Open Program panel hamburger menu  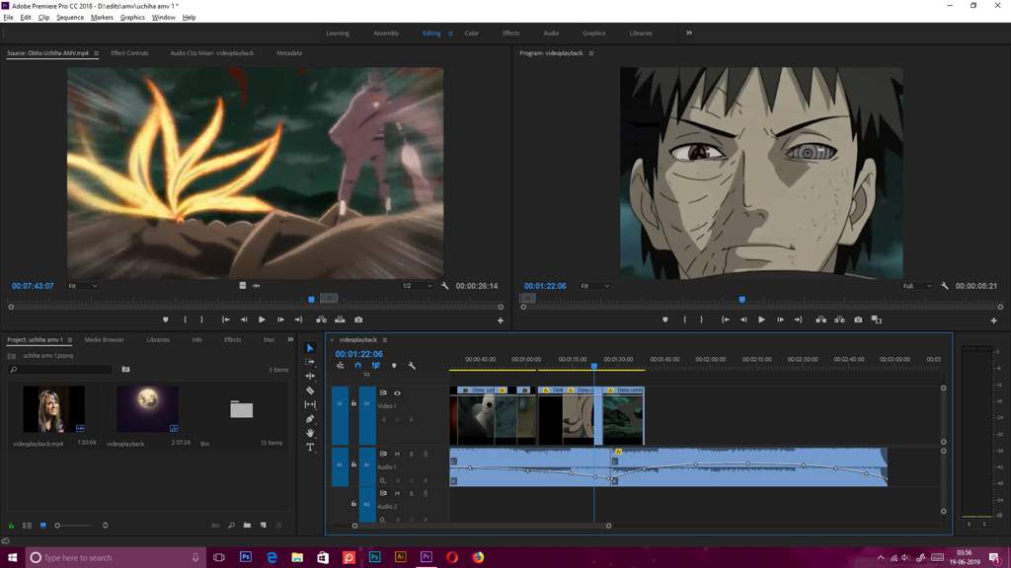pyautogui.click(x=590, y=53)
